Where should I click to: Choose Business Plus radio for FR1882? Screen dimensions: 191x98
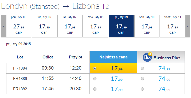tap(142, 89)
